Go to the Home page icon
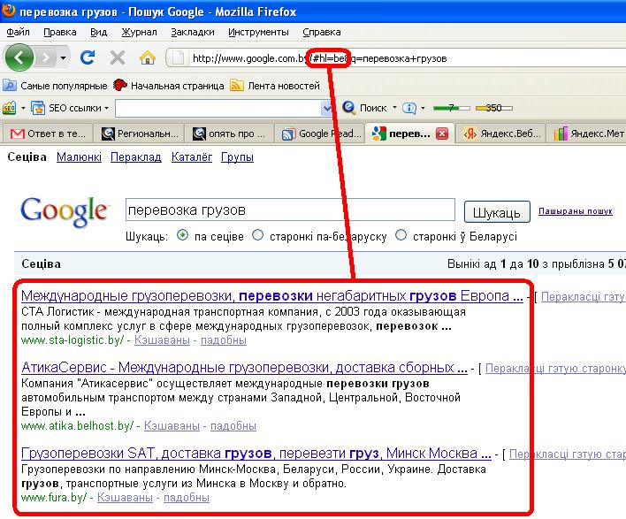 tap(148, 58)
